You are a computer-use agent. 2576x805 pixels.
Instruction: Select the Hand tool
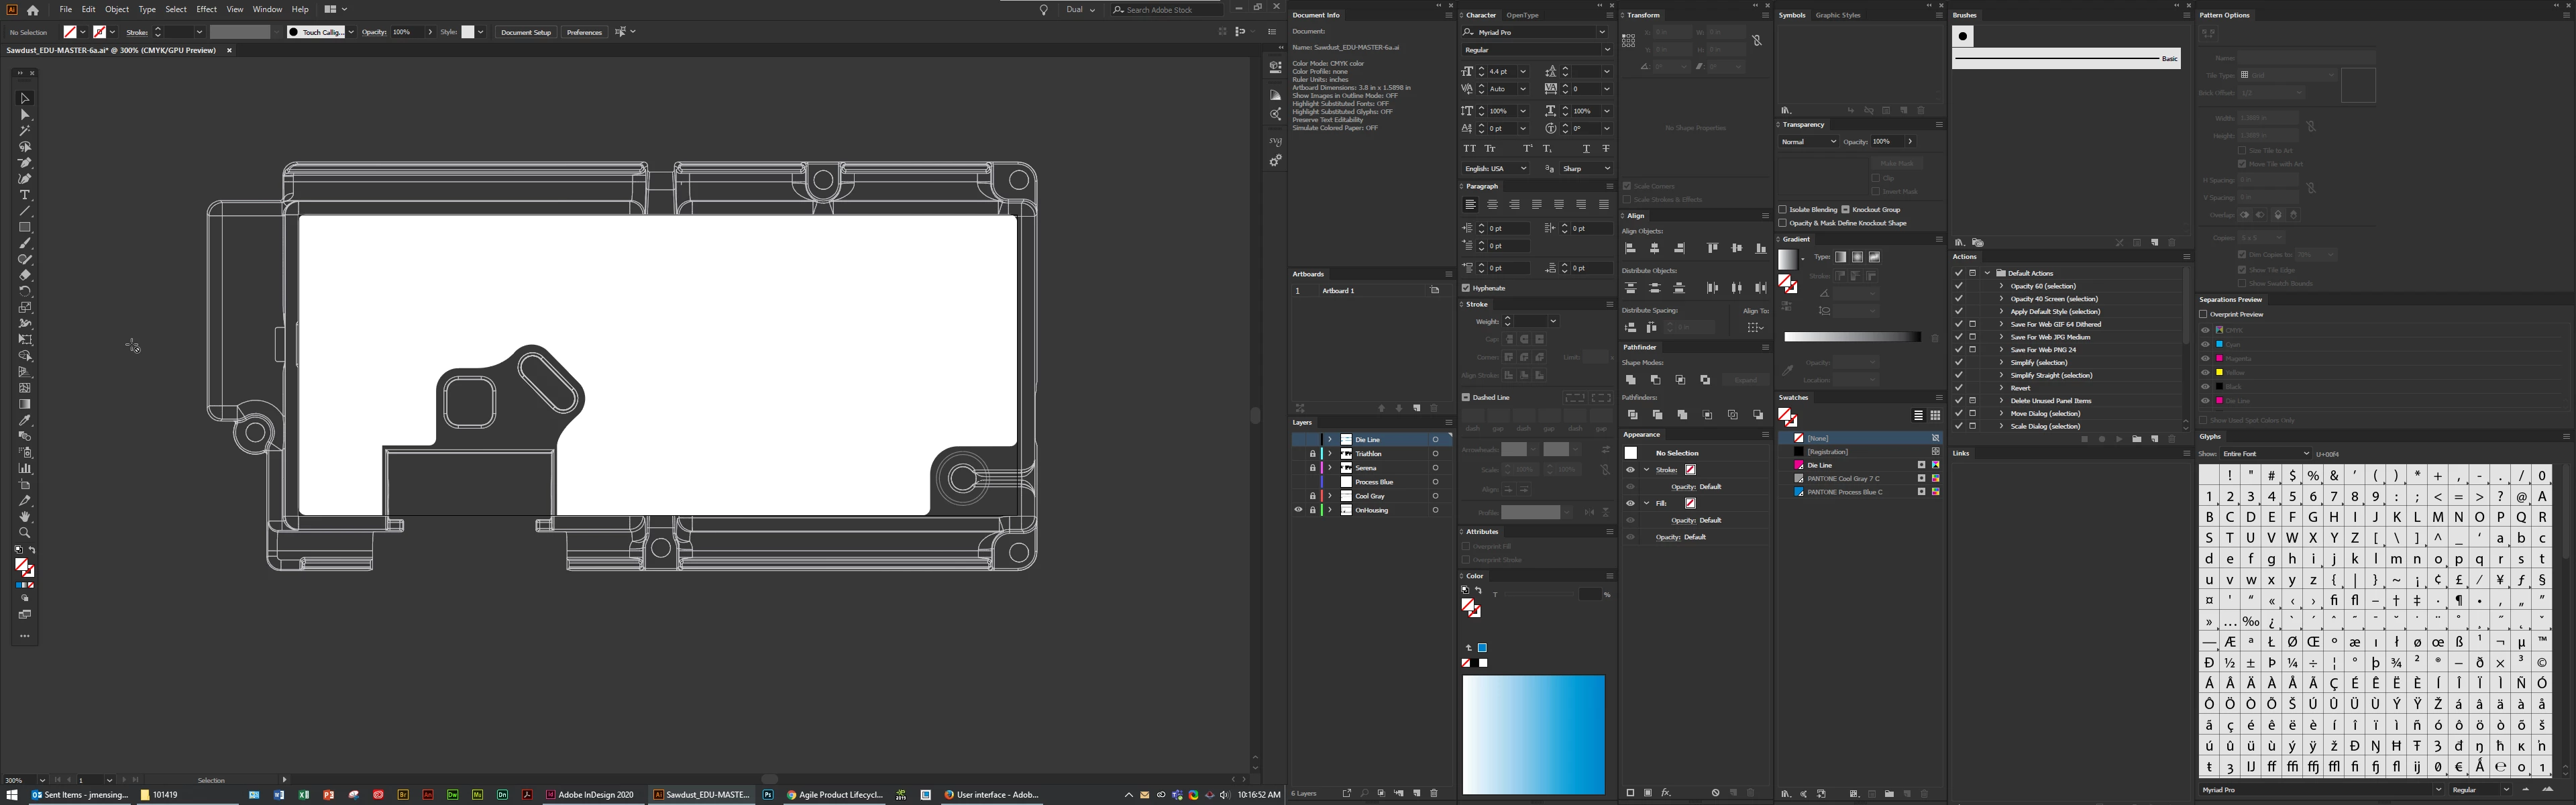(x=25, y=517)
